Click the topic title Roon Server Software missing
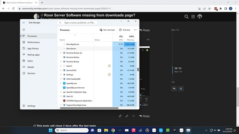The height and width of the screenshot is (134, 239). (x=89, y=15)
